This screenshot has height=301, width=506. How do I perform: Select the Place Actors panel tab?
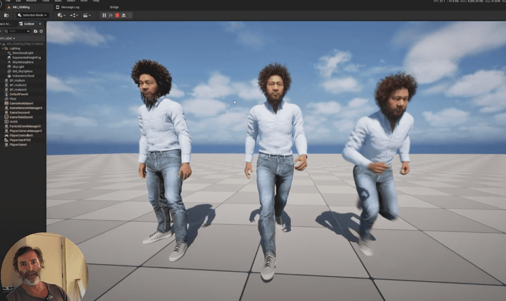point(6,24)
